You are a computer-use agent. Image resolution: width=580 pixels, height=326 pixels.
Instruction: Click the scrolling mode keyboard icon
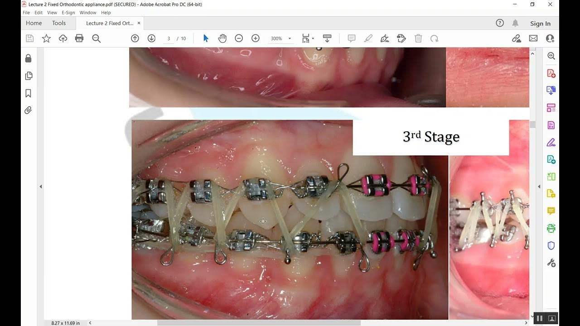327,38
